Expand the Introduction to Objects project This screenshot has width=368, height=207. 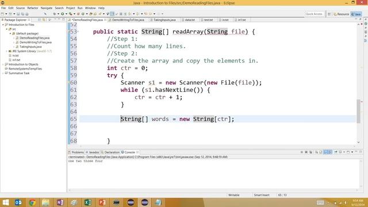tap(3, 64)
